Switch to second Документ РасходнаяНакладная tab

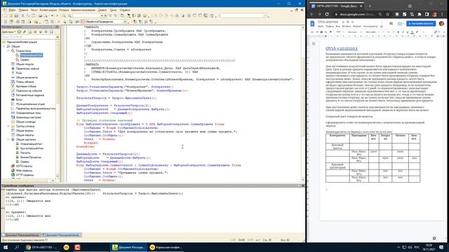coord(62,235)
